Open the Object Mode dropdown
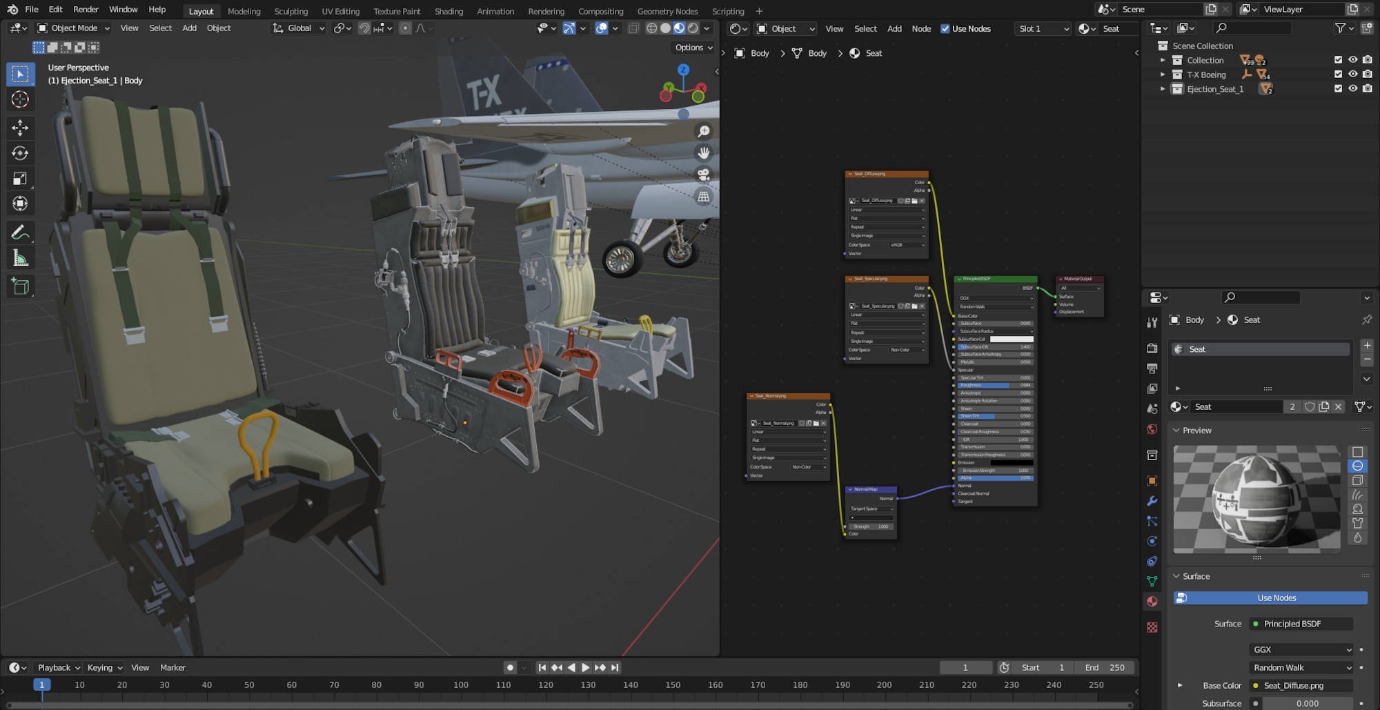 pos(73,28)
